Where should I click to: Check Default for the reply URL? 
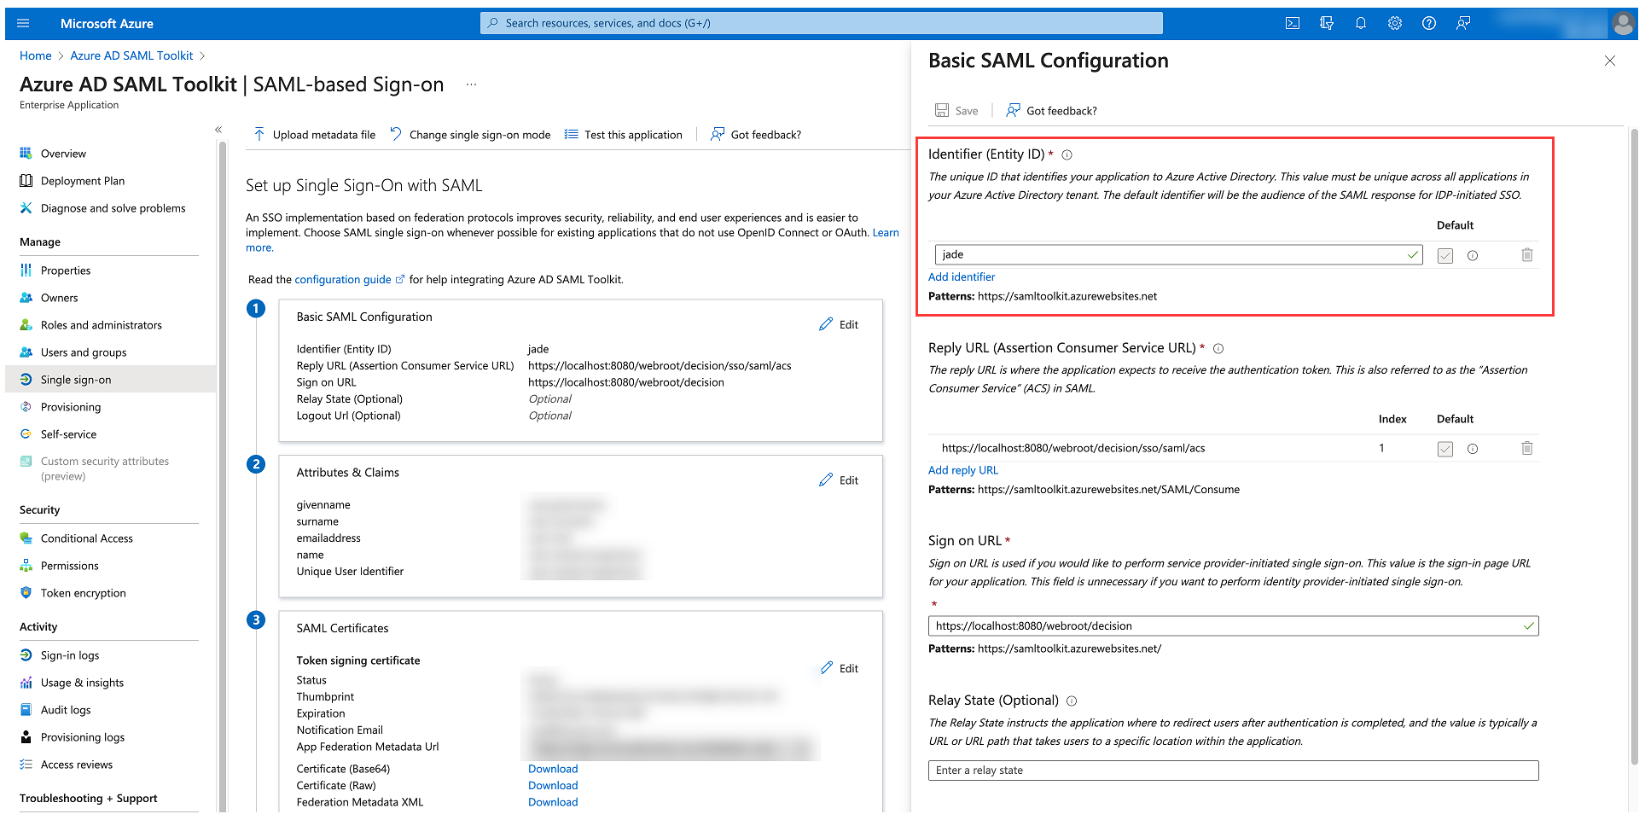coord(1444,448)
